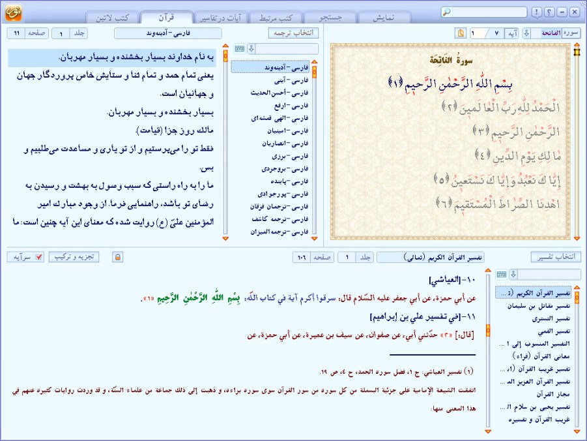Viewport: 587px width, 441px height.
Task: Open the tafsir list filter dropdown arrow
Action: (513, 275)
